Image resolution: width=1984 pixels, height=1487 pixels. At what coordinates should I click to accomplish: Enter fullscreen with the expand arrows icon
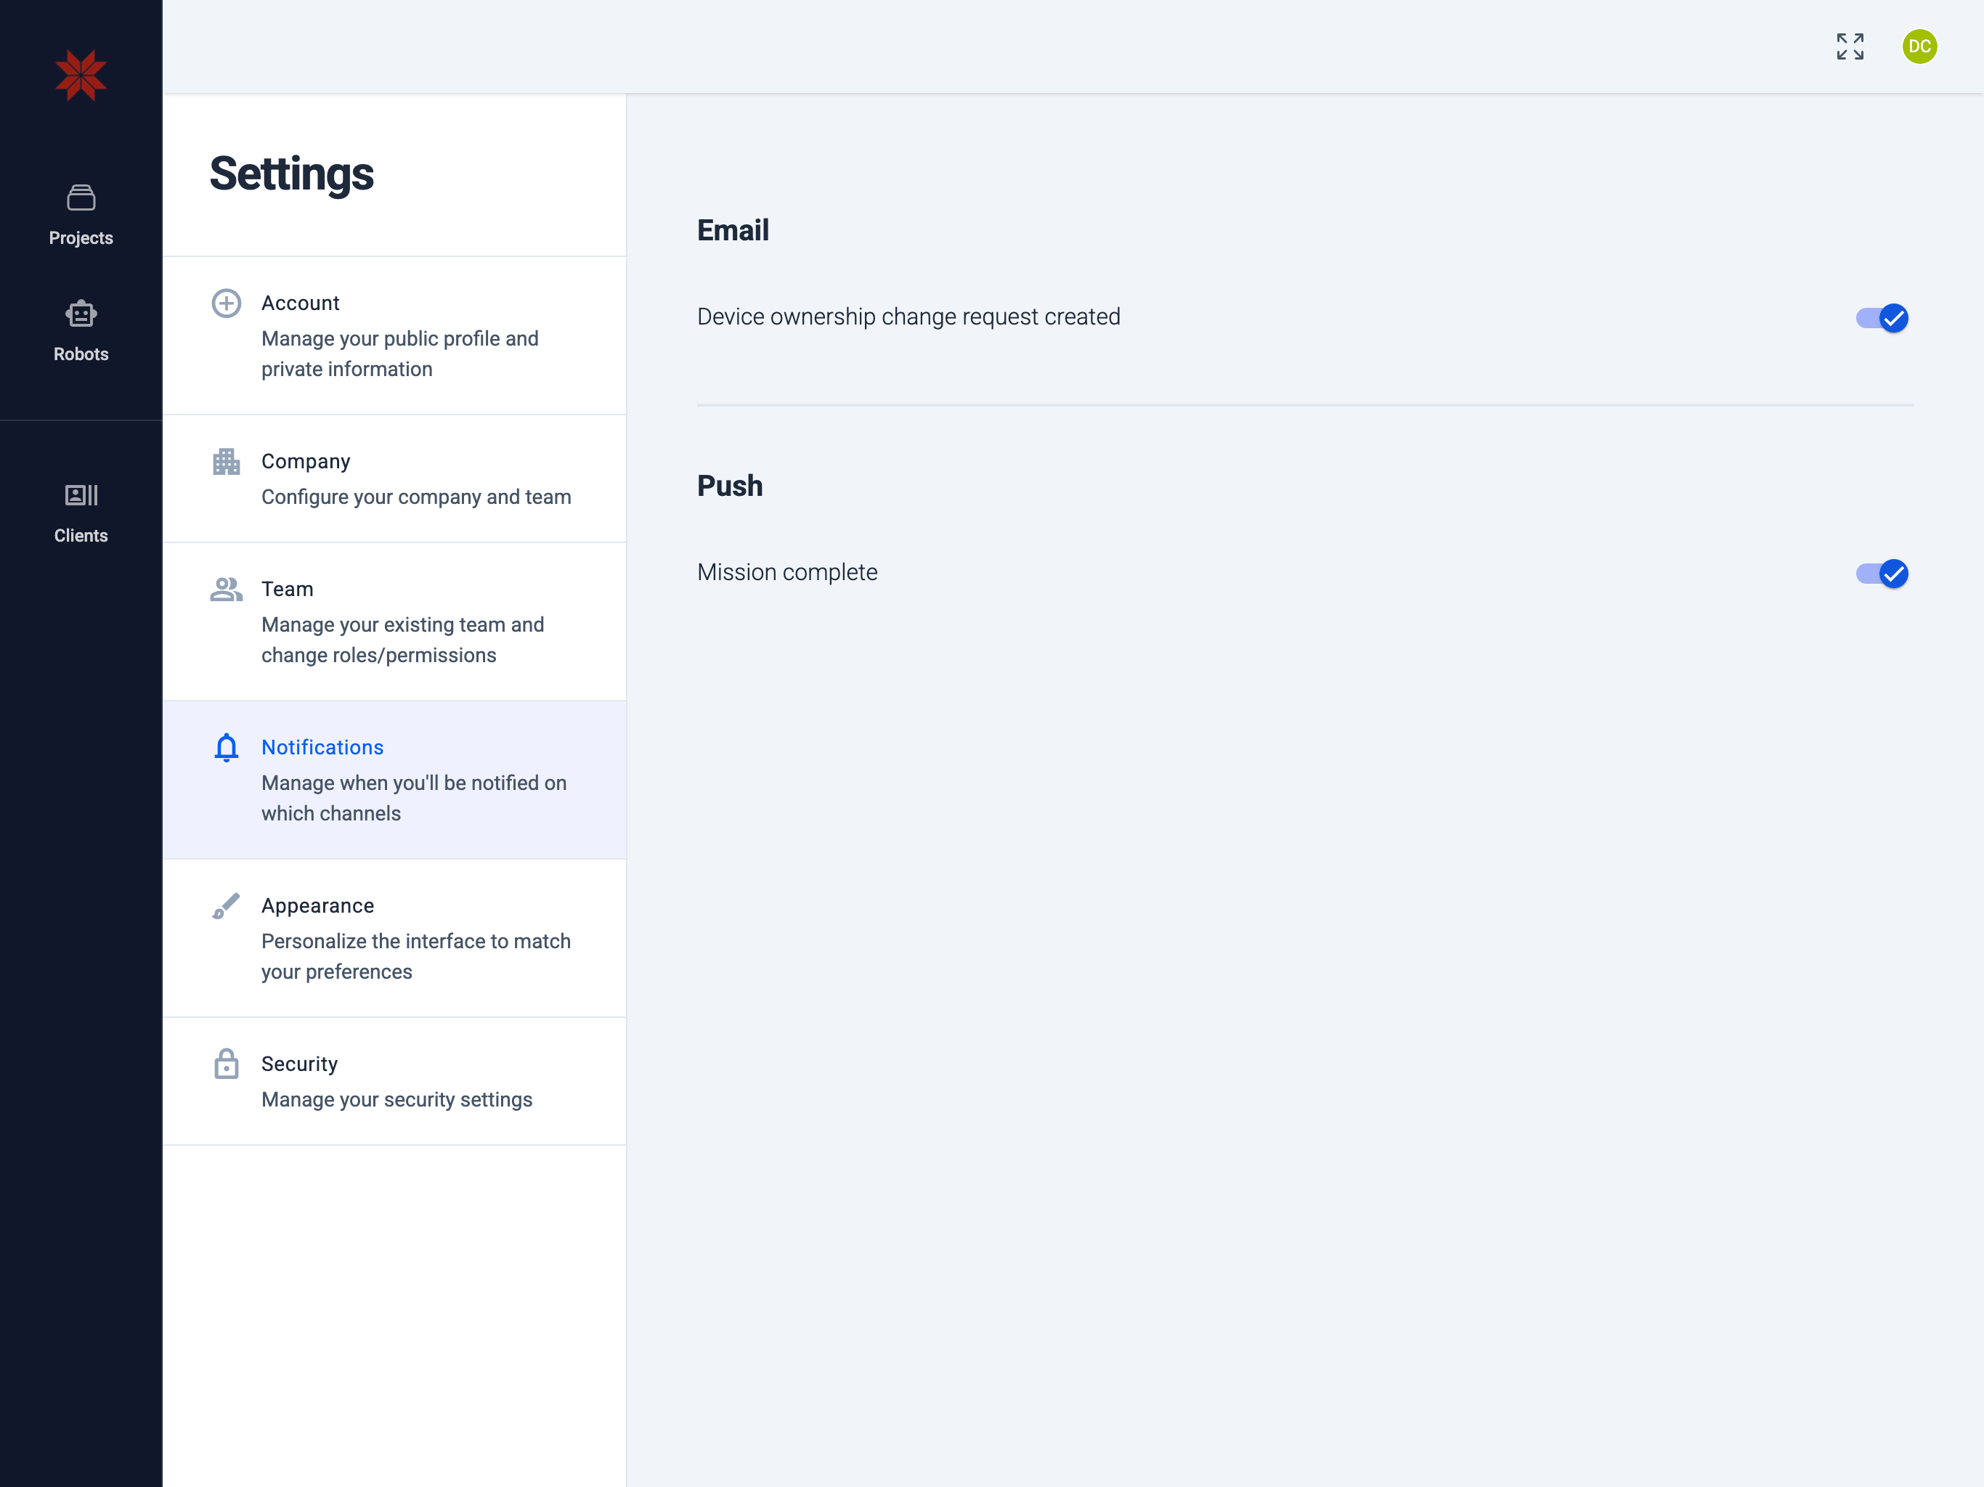pyautogui.click(x=1850, y=46)
